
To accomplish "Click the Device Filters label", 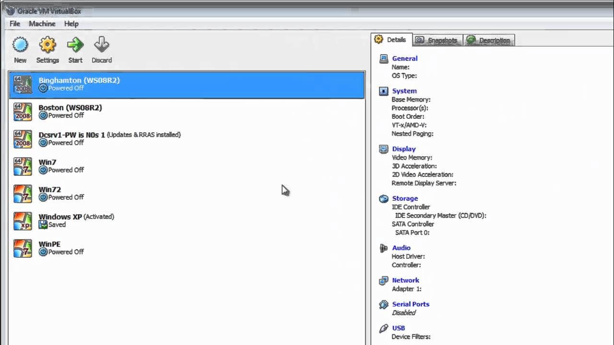I will coord(411,337).
